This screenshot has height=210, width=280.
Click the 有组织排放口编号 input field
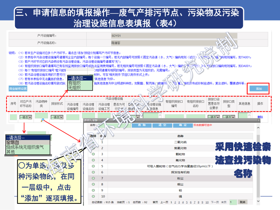pyautogui.click(x=174, y=116)
